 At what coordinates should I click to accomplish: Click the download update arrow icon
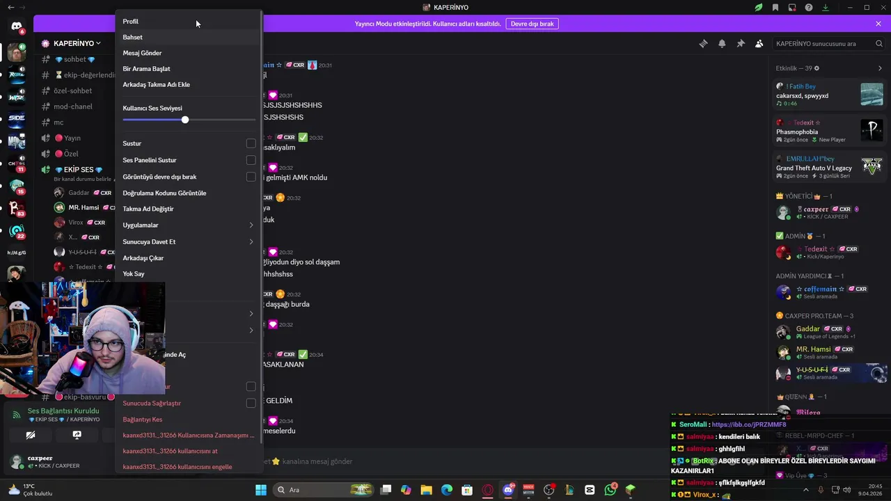pos(826,8)
